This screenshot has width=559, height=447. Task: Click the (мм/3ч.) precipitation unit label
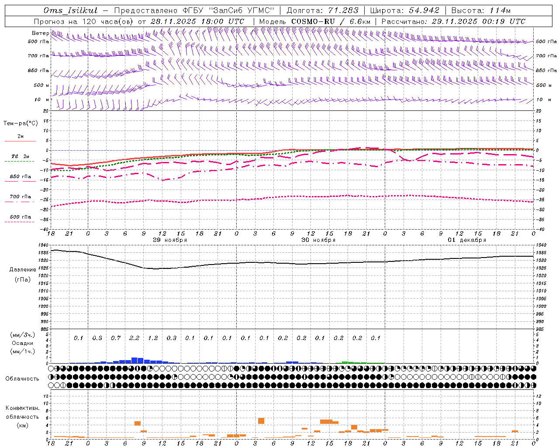click(23, 335)
